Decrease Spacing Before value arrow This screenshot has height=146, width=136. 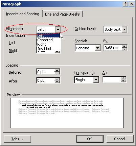tap(57, 73)
